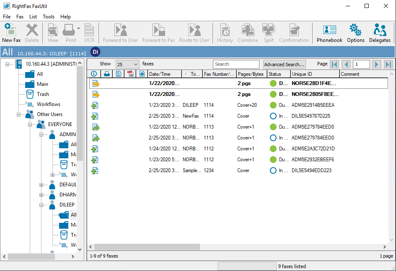Screen dimensions: 396x271
Task: Go to the next page arrow
Action: click(x=377, y=65)
